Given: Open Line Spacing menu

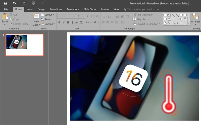Looking at the screenshot, I should [x=129, y=16].
